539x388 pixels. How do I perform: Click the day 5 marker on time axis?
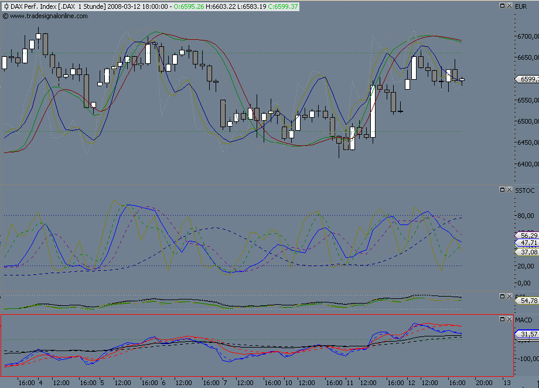(x=102, y=383)
